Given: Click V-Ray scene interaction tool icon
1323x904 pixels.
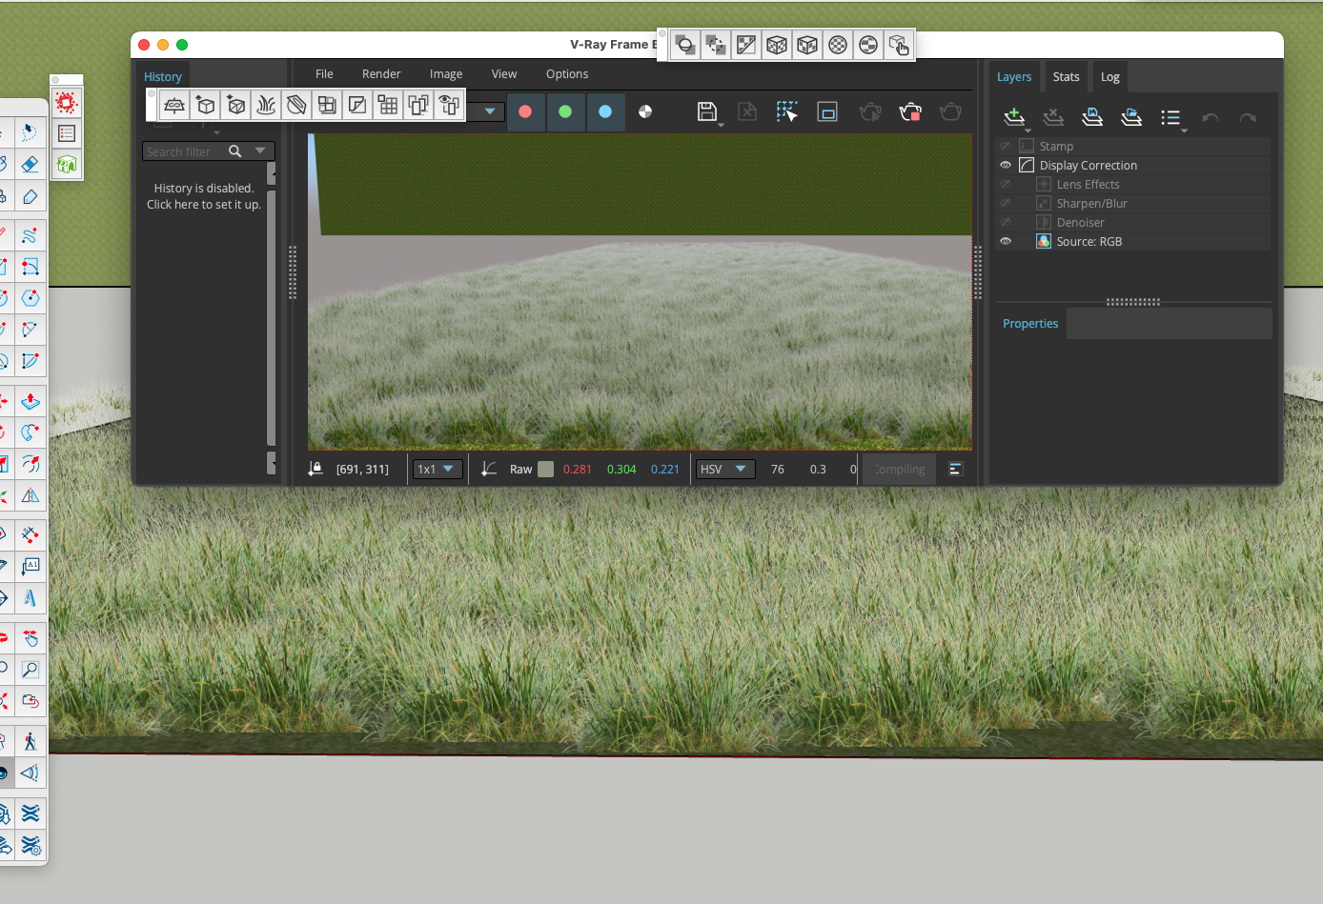Looking at the screenshot, I should 899,45.
